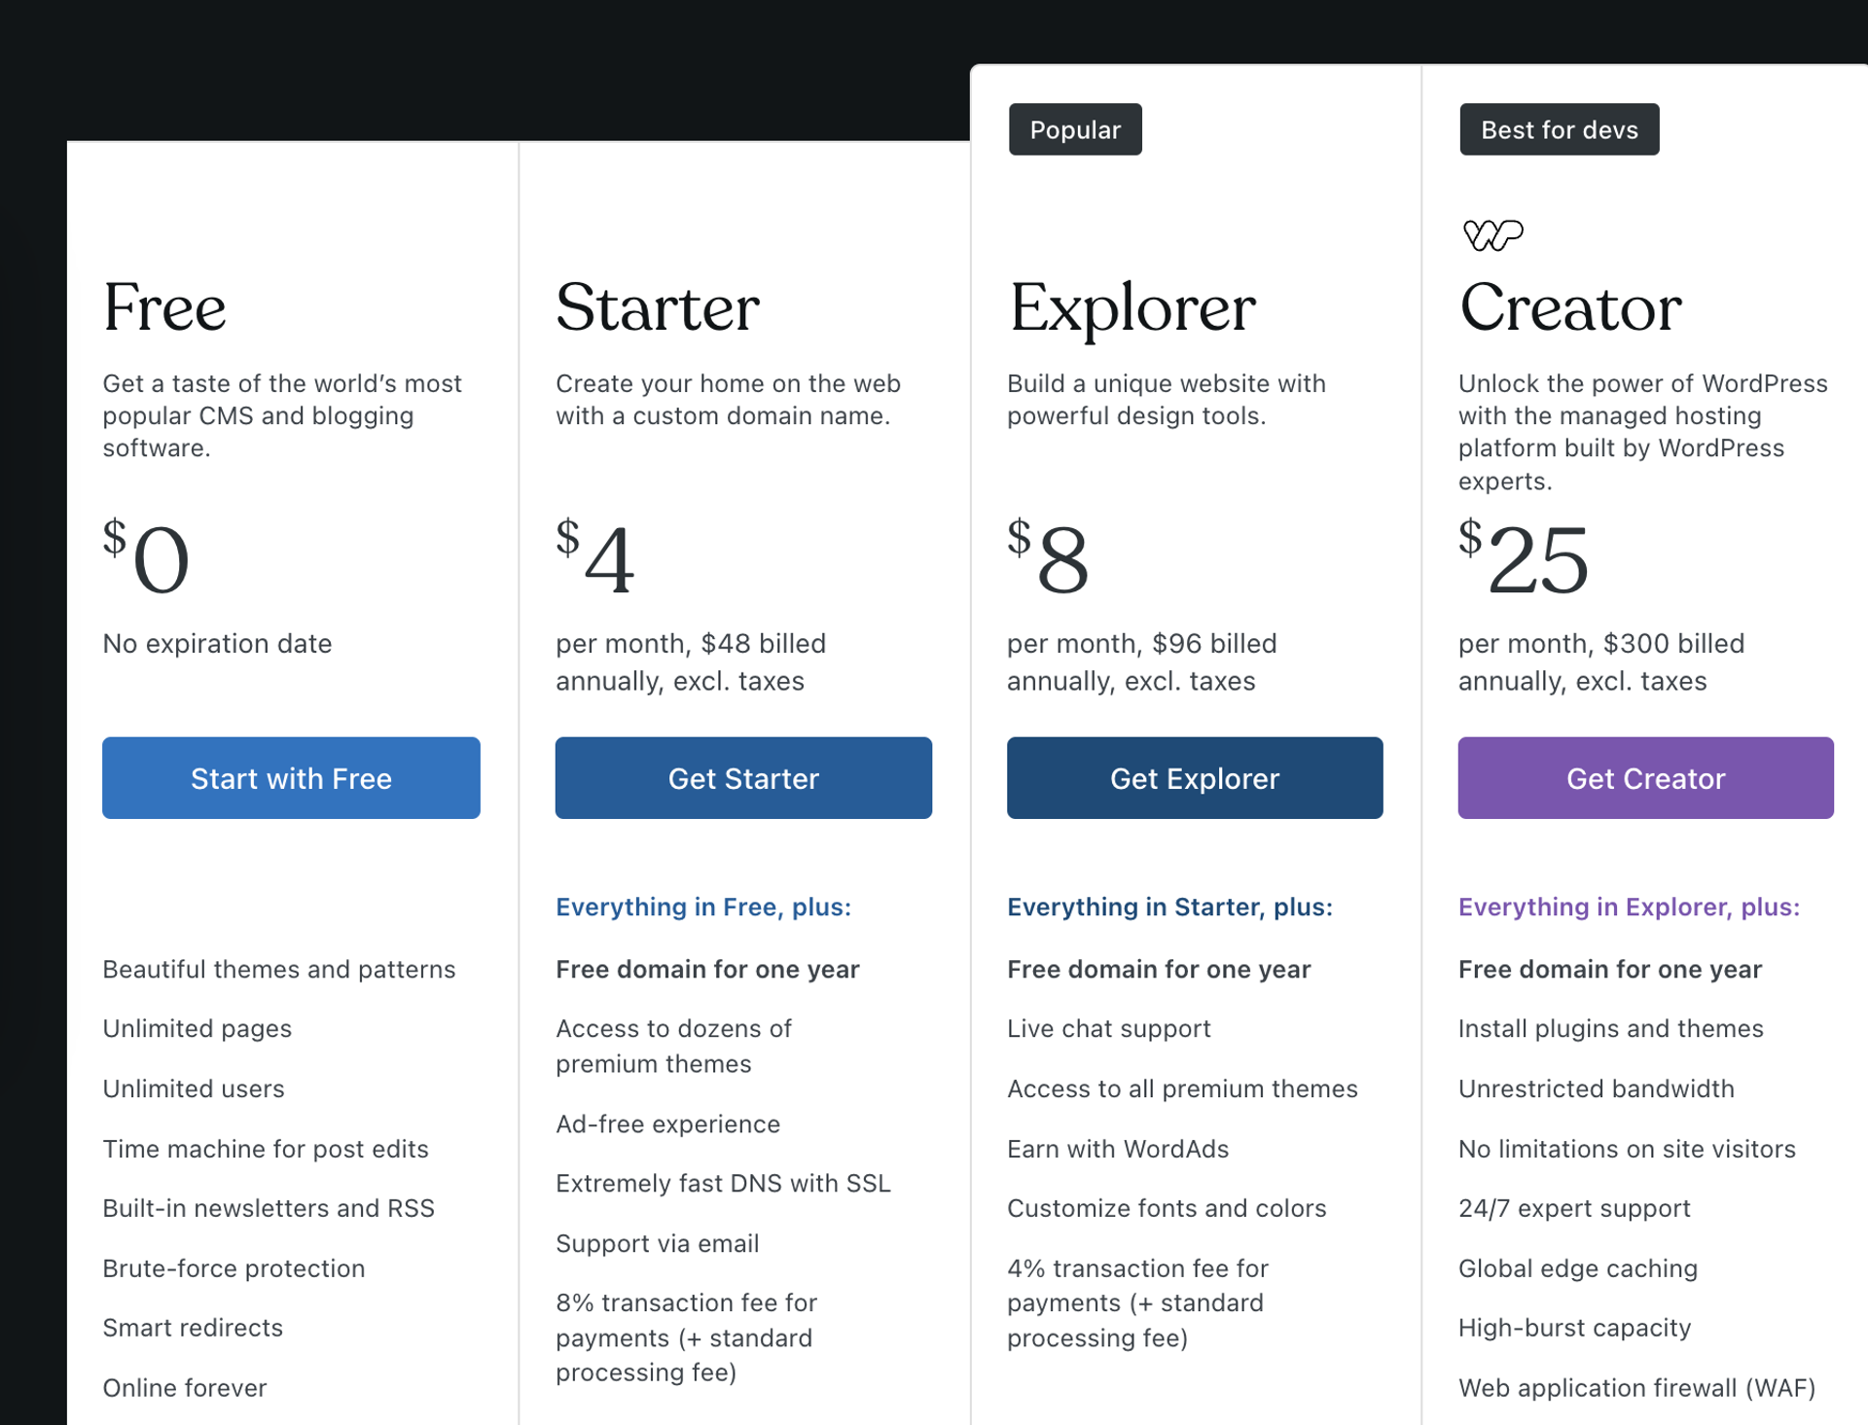This screenshot has height=1425, width=1868.
Task: Click Get Creator button
Action: tap(1645, 777)
